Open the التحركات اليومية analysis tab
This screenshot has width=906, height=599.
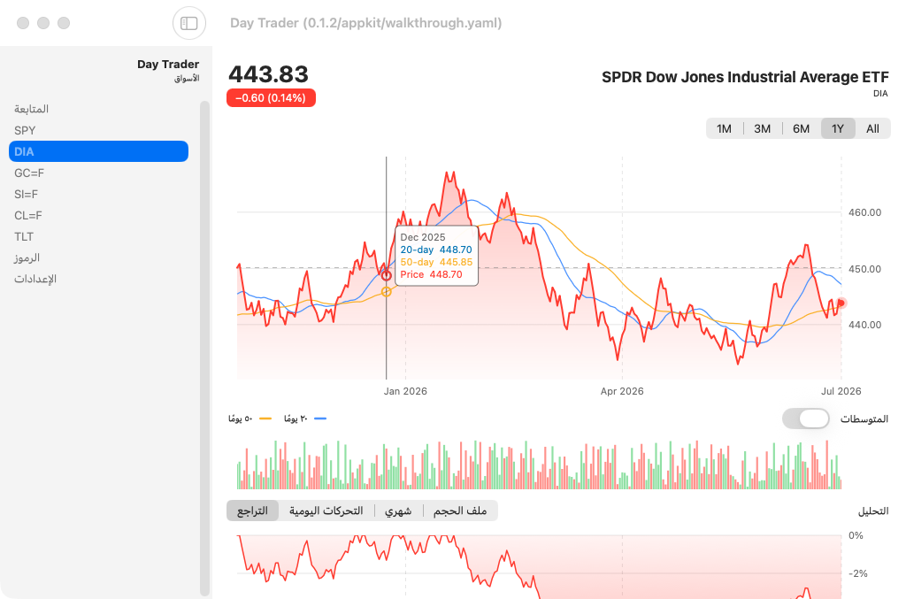coord(326,511)
